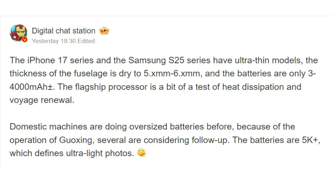Click the crown membership badge icon
This screenshot has width=332, height=186.
pyautogui.click(x=104, y=31)
